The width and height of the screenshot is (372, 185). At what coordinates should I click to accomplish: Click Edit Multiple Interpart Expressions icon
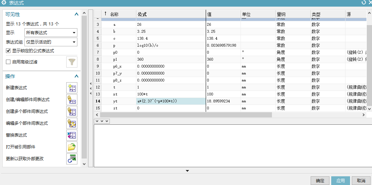pyautogui.click(x=71, y=123)
